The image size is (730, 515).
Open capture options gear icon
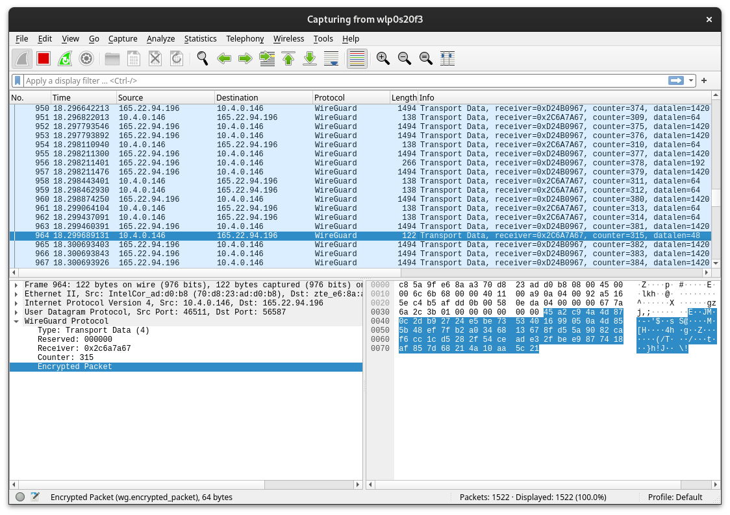[x=86, y=58]
